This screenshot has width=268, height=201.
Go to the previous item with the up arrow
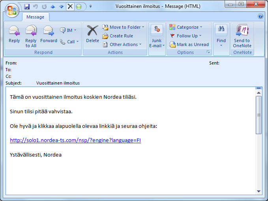click(53, 7)
